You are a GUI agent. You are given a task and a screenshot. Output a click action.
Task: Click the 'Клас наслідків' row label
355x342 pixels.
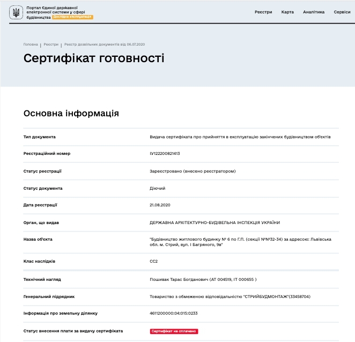(39, 261)
